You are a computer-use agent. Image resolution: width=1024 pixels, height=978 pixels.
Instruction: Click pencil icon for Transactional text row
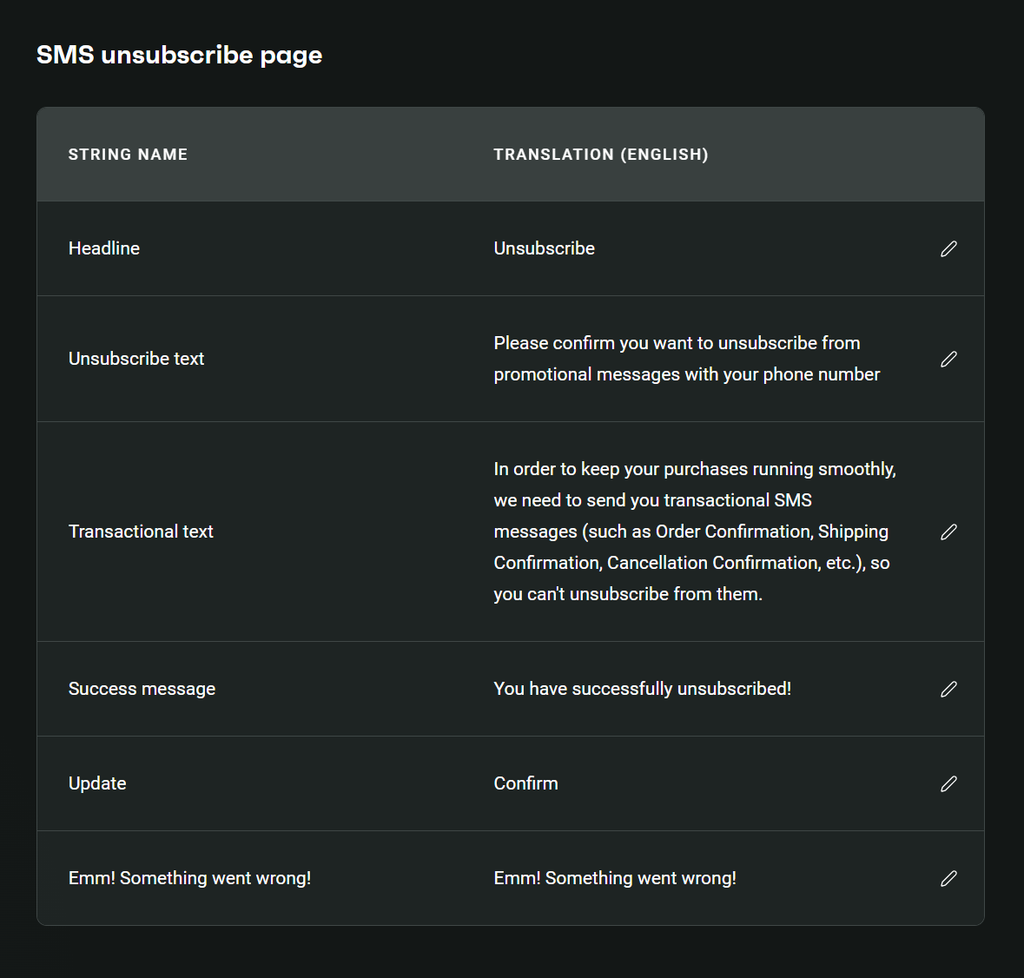click(x=948, y=532)
